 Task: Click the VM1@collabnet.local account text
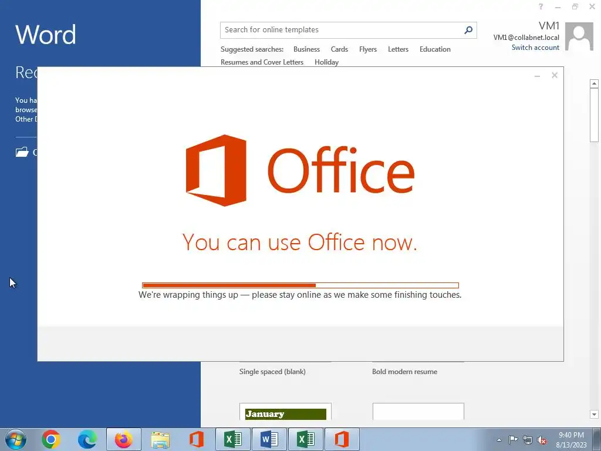coord(526,38)
